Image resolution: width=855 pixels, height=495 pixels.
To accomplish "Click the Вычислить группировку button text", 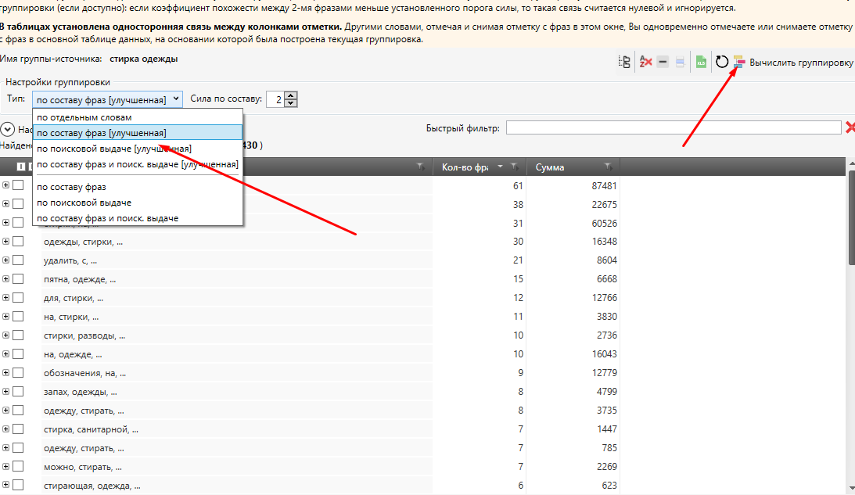I will (x=801, y=63).
